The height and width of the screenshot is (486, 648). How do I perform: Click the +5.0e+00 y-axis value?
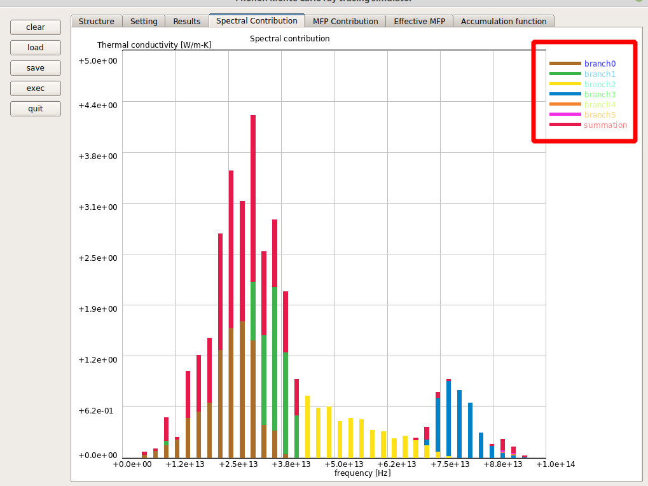pos(98,61)
